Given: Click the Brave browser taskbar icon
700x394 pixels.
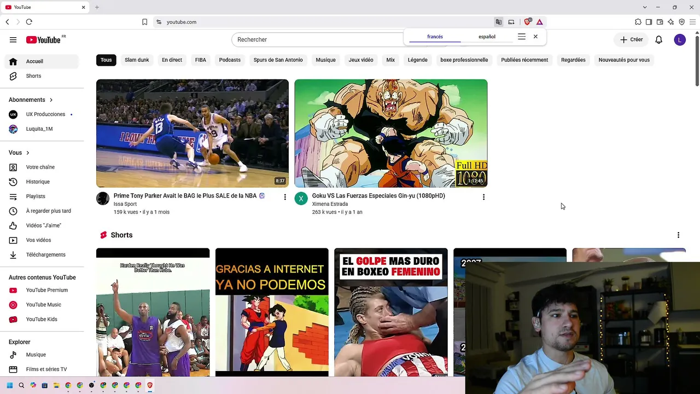Looking at the screenshot, I should (x=150, y=385).
